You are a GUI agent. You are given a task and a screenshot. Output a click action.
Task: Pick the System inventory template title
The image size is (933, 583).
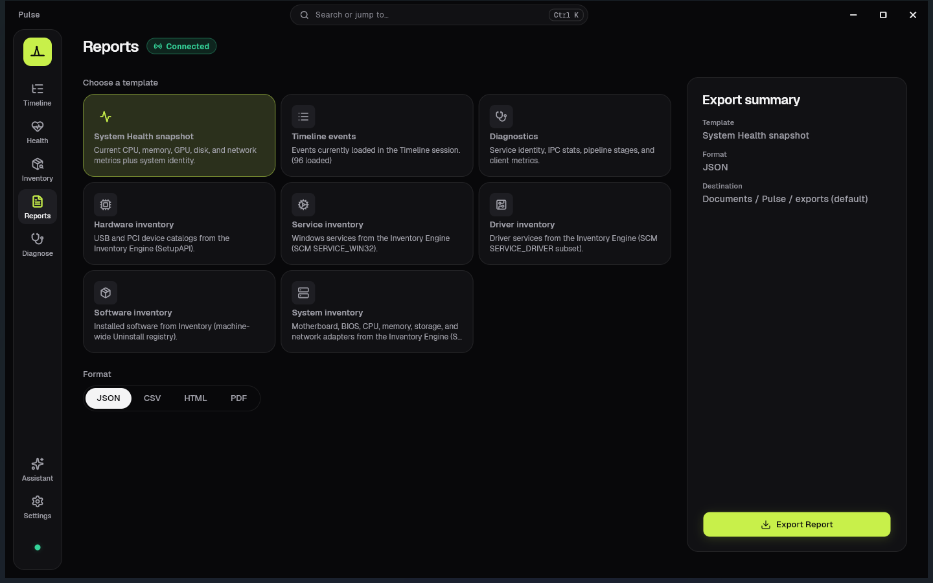327,313
